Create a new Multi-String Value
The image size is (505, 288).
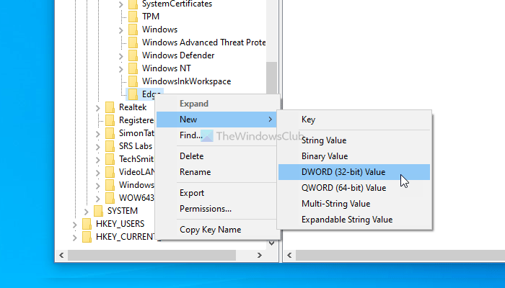point(354,204)
